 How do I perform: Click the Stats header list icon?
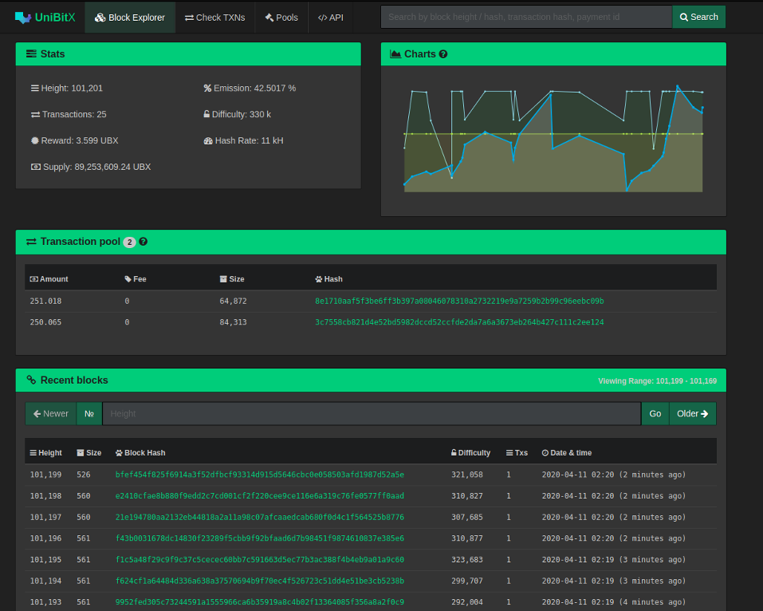pyautogui.click(x=31, y=54)
